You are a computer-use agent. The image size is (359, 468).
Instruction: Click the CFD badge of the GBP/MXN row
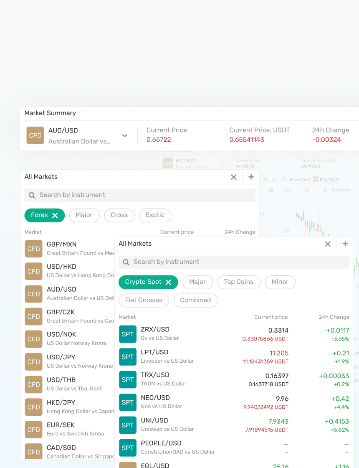click(33, 249)
